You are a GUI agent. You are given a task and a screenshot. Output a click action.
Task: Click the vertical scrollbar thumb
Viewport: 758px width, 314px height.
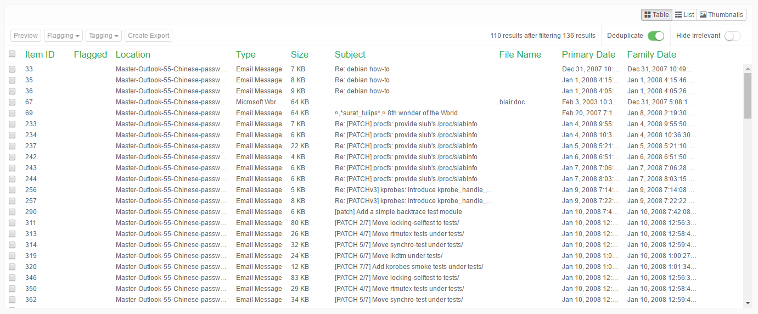pos(747,95)
